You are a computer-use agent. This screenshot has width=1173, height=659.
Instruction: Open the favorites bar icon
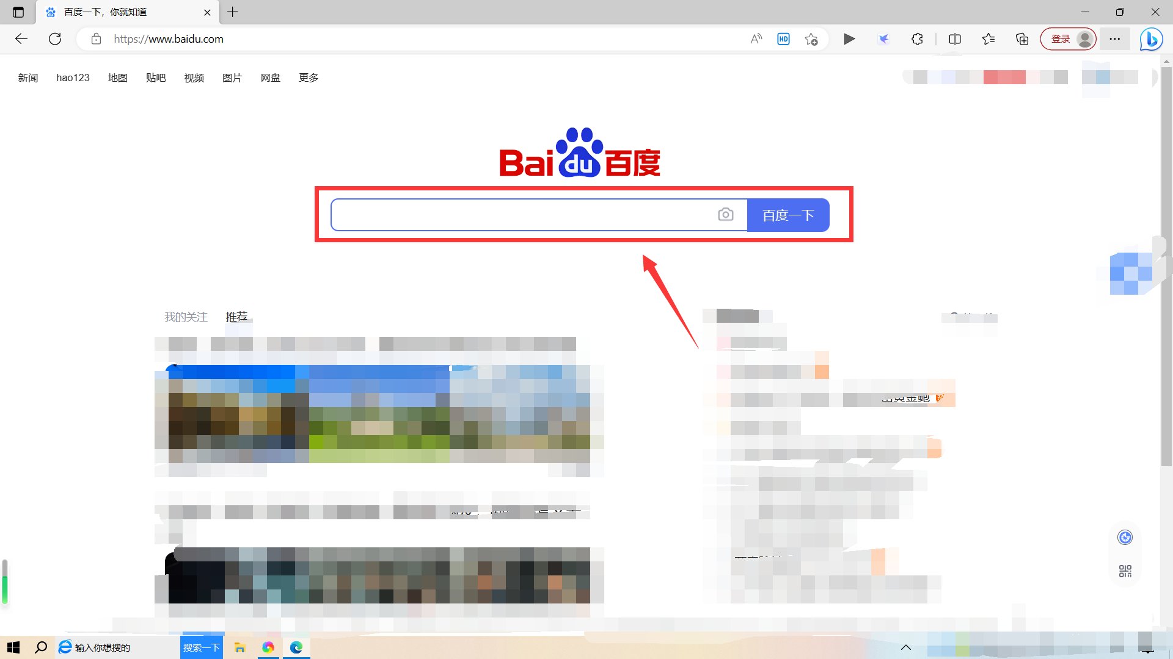point(988,38)
